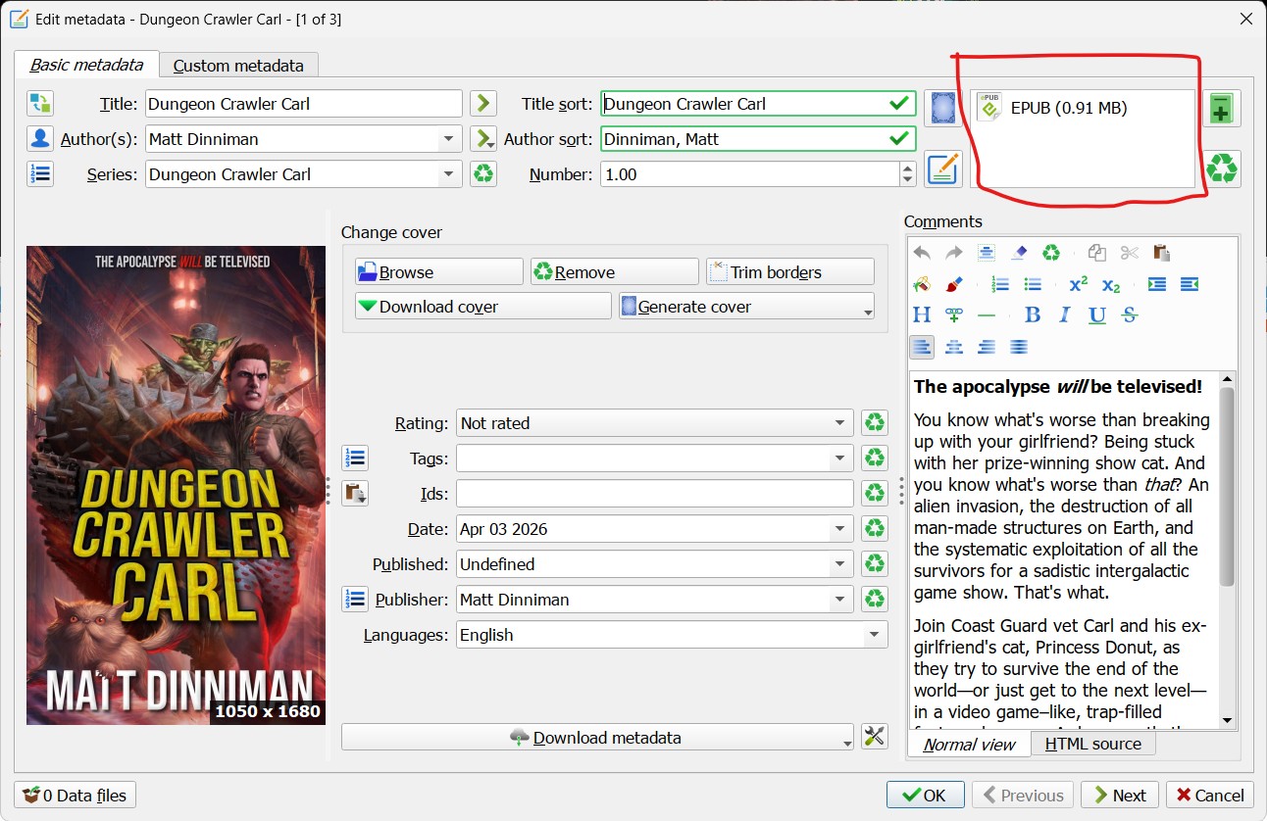The image size is (1267, 821).
Task: Decrease the indentation in comments
Action: tap(1190, 284)
